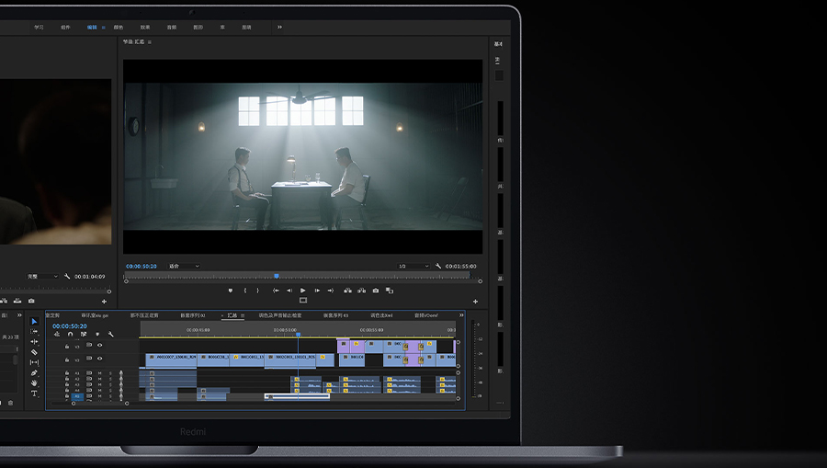This screenshot has width=827, height=468.
Task: Select the Razor tool
Action: point(34,352)
